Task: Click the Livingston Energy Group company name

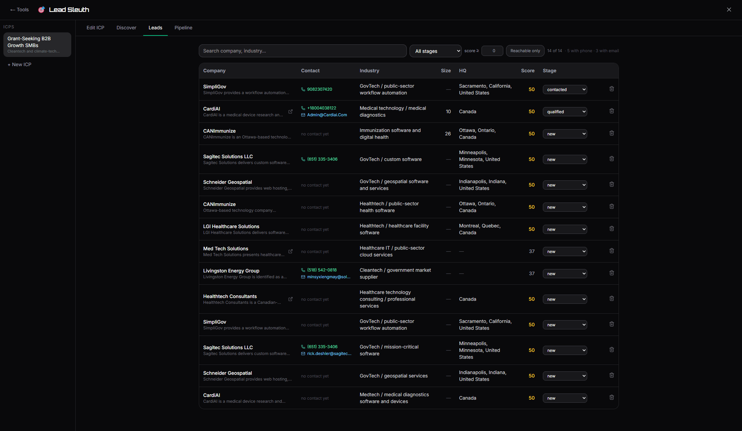Action: [x=231, y=271]
